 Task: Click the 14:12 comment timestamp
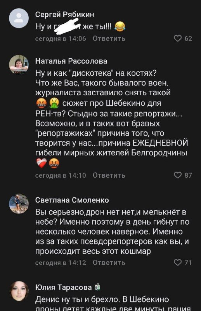point(61,263)
